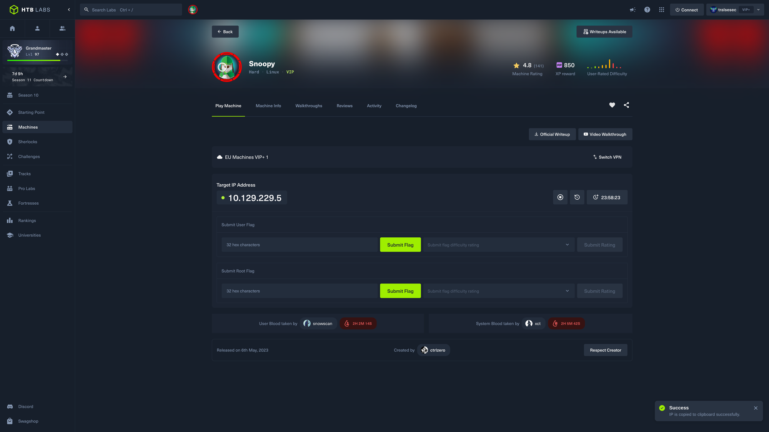Focus the root flag input field
The height and width of the screenshot is (432, 769).
click(300, 291)
